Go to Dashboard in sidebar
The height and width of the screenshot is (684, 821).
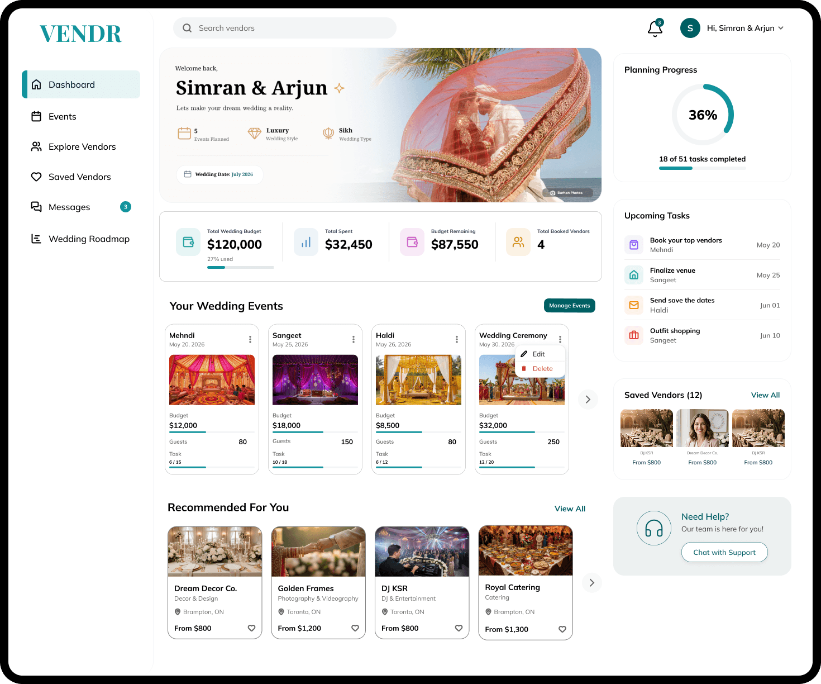pos(81,84)
